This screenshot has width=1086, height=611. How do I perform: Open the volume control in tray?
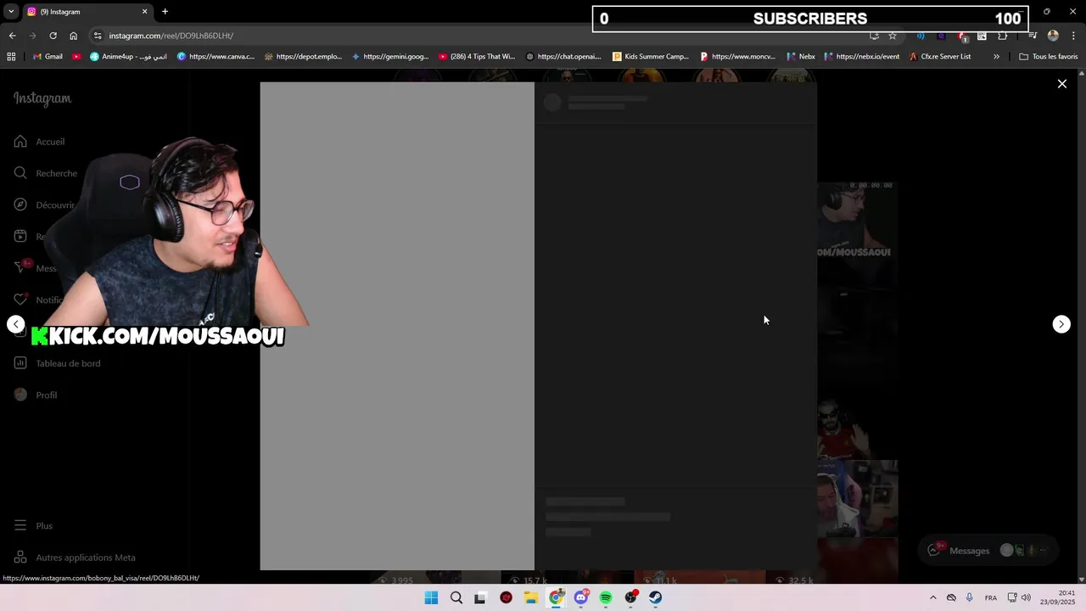(x=1026, y=597)
